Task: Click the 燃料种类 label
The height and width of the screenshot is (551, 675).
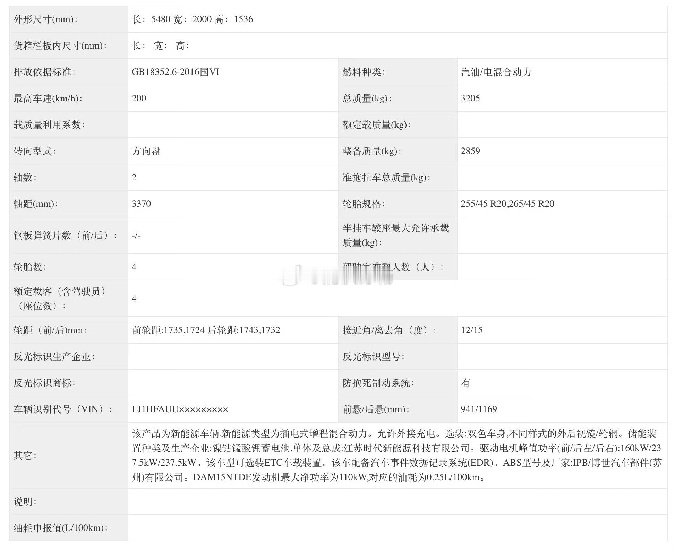Action: [364, 72]
